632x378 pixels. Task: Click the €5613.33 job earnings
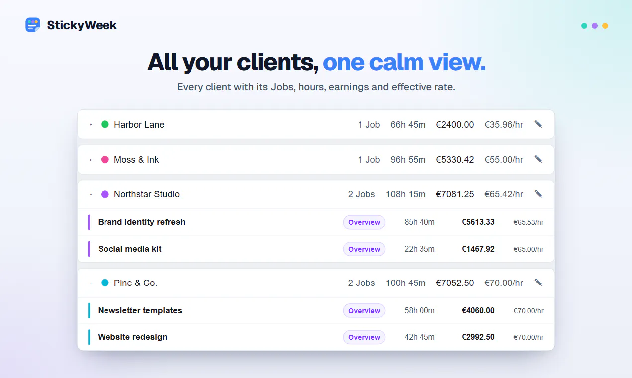478,222
